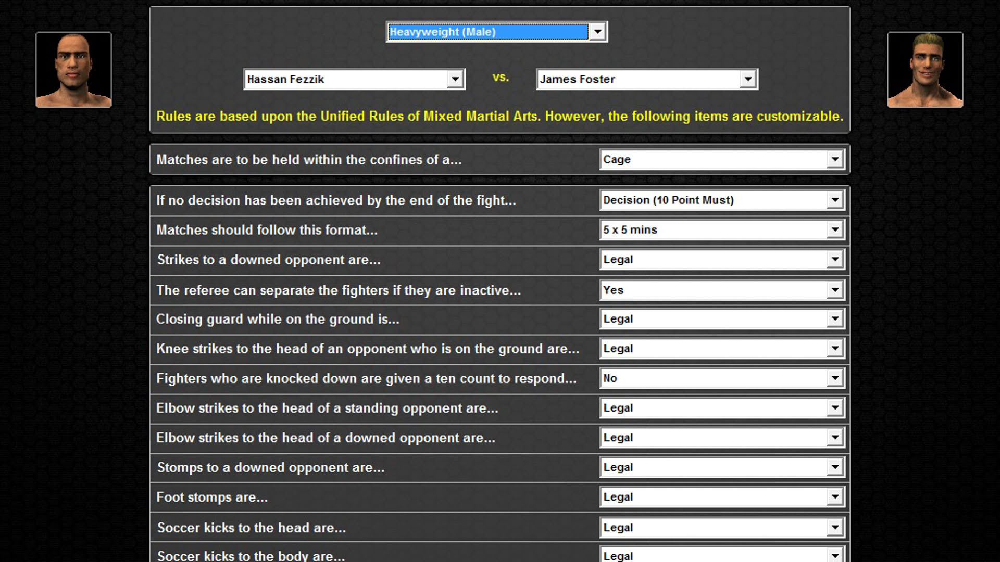This screenshot has height=562, width=1000.
Task: Click 'Soccer kicks to the body are...' text
Action: tap(251, 556)
